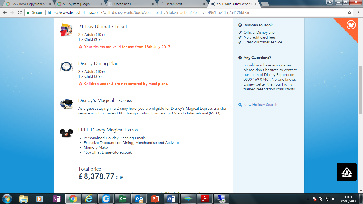Image resolution: width=363 pixels, height=204 pixels.
Task: Click the green Secure padlock icon
Action: pos(29,12)
